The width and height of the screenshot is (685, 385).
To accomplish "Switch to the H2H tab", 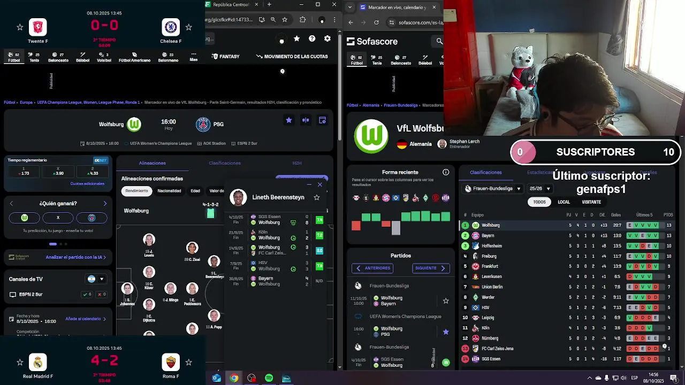I will point(297,163).
